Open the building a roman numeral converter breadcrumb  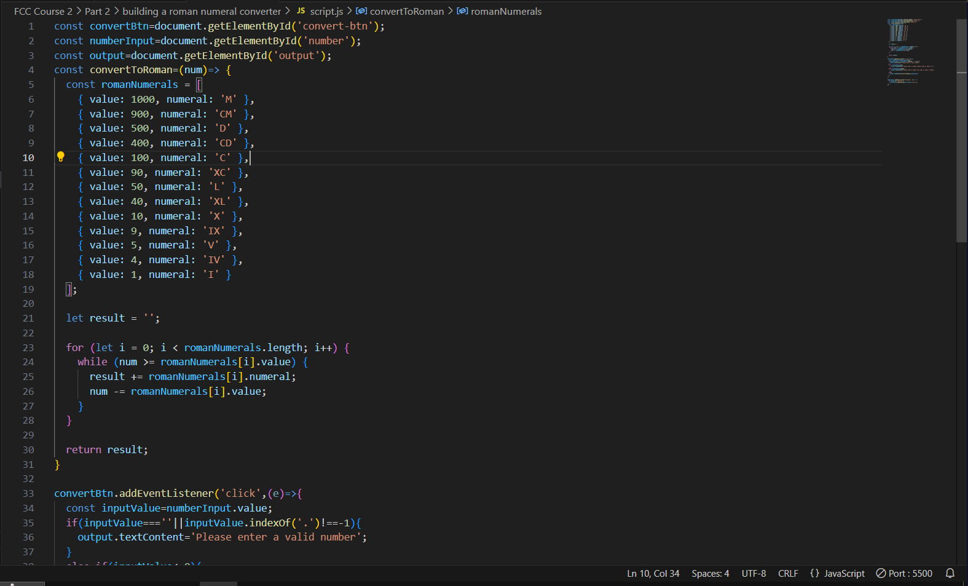click(202, 11)
